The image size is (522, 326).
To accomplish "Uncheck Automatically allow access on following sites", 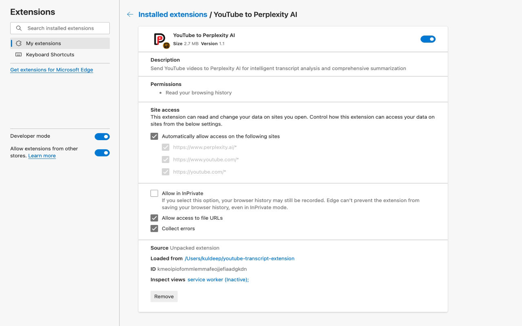I will tap(154, 137).
